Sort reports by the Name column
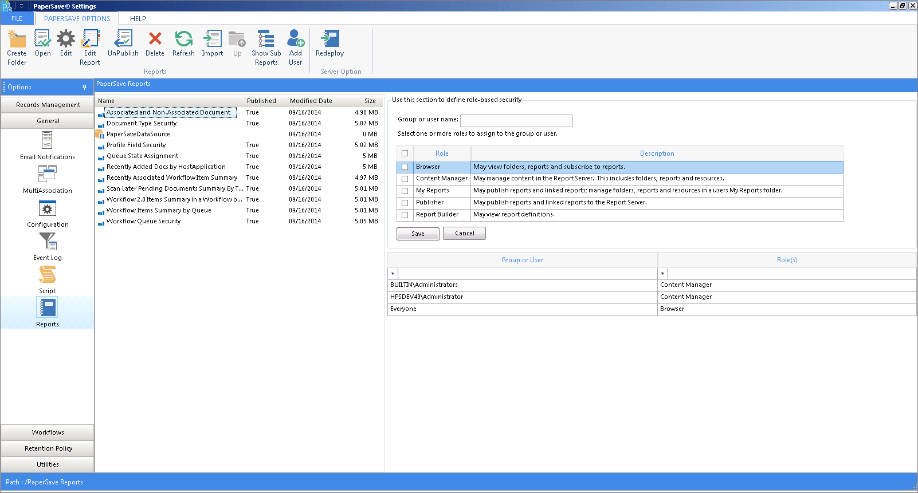The image size is (918, 493). click(170, 101)
